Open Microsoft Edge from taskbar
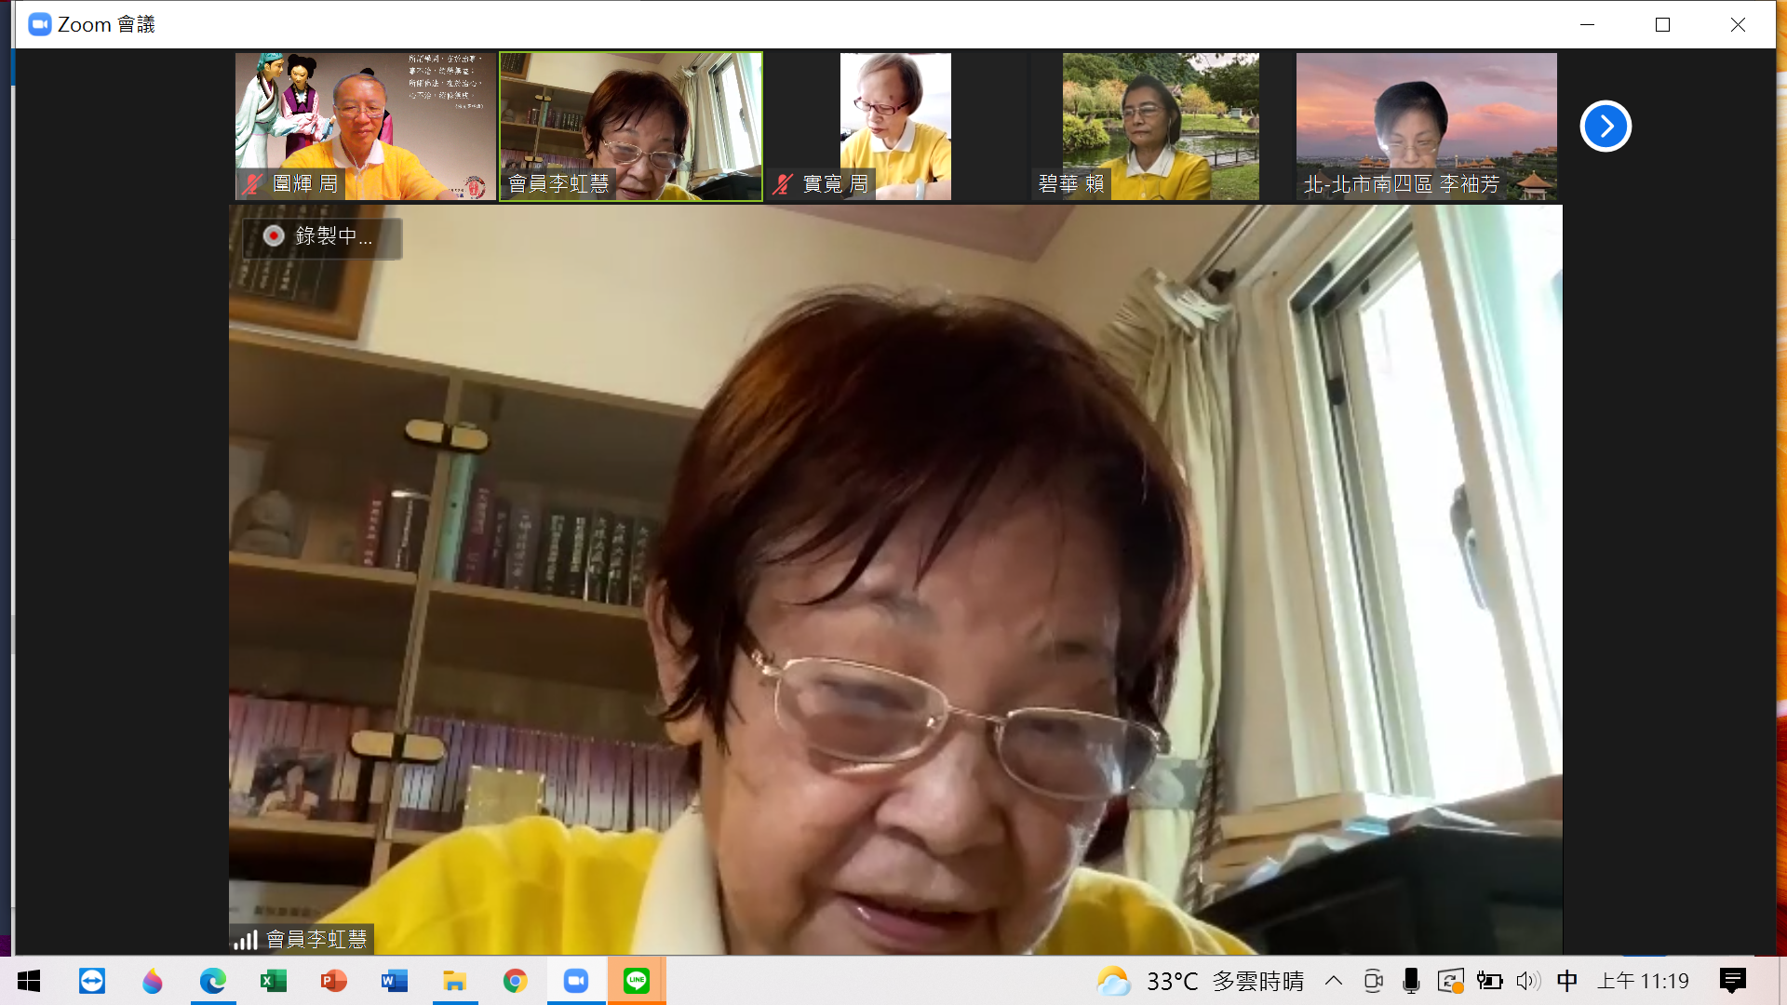 (x=213, y=981)
